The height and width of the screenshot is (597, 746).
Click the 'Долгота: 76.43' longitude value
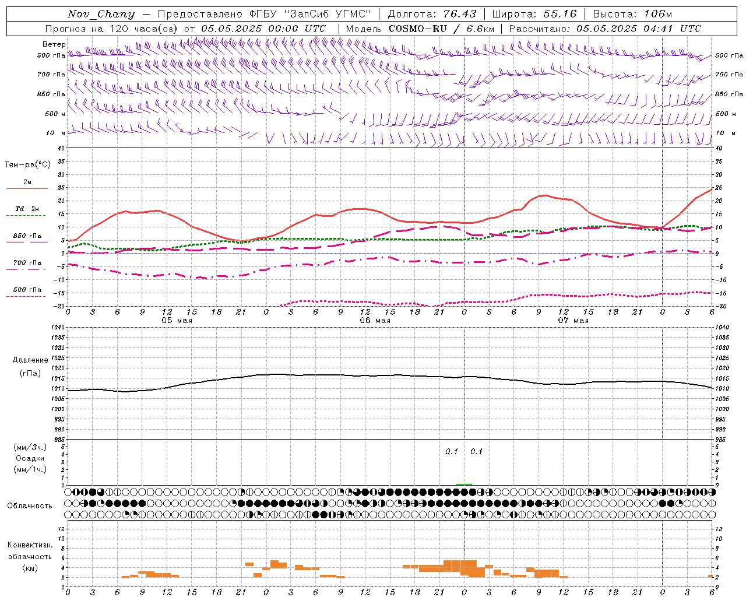coord(432,14)
